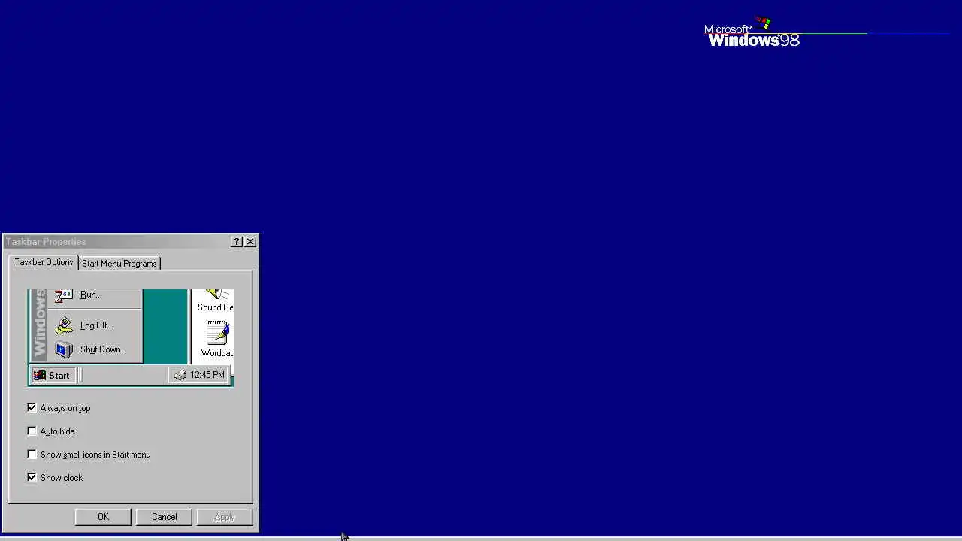Image resolution: width=962 pixels, height=541 pixels.
Task: Open the Start Menu Programs tab
Action: point(119,264)
